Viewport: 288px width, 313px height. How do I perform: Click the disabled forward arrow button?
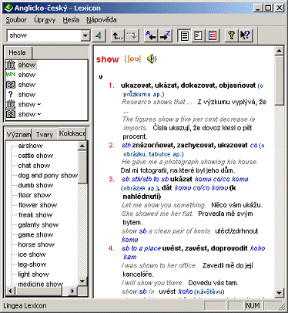click(x=132, y=35)
